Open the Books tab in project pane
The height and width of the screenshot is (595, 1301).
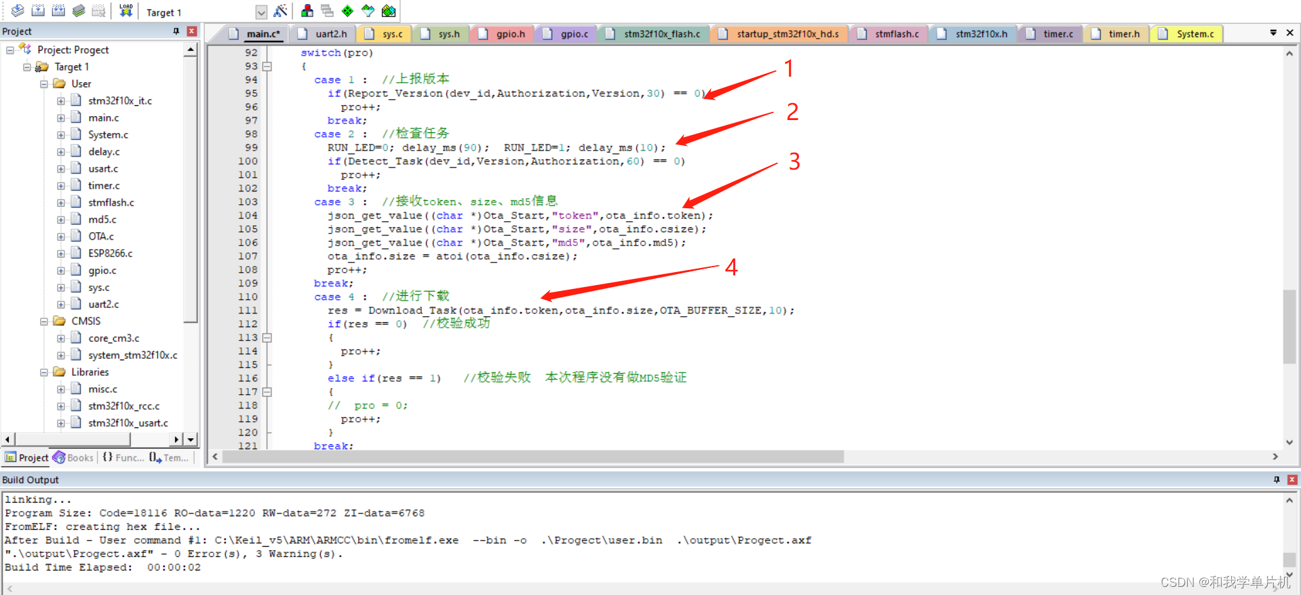coord(73,458)
